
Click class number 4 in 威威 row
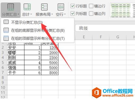(x=33, y=63)
